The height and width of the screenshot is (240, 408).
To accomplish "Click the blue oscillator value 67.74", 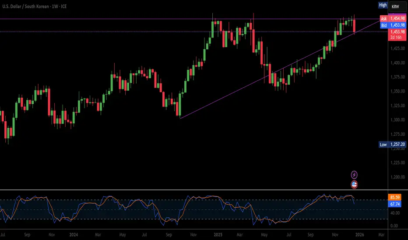I will (x=395, y=204).
